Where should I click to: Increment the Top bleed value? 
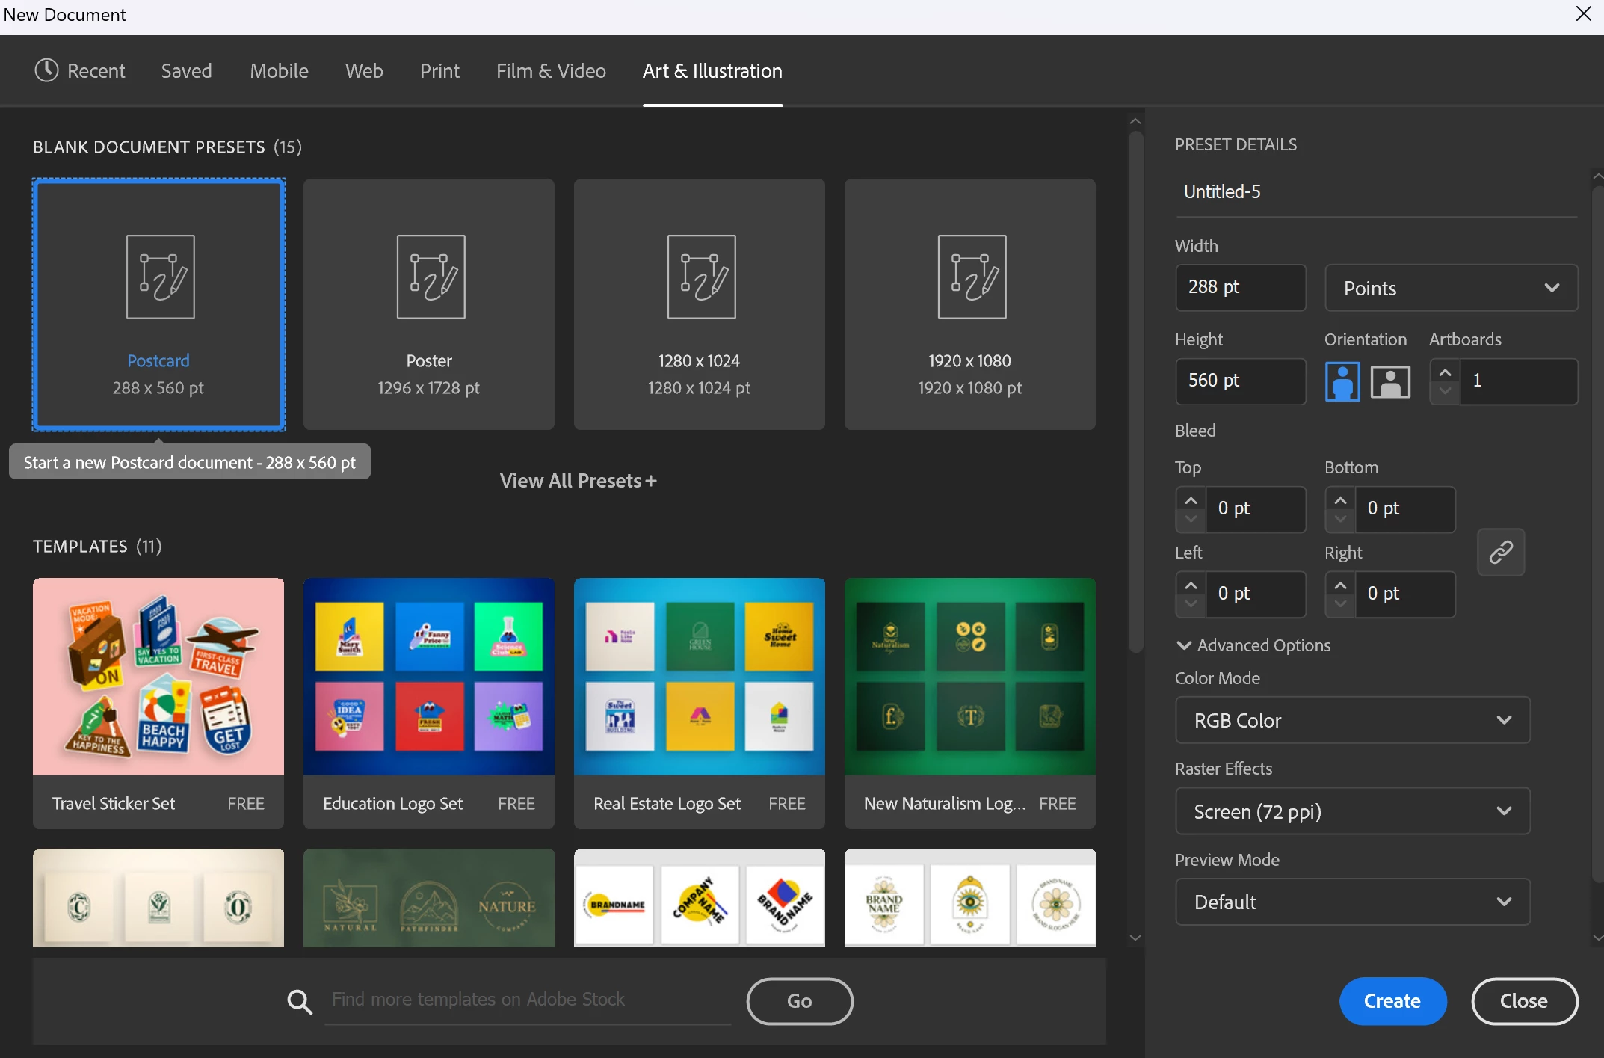click(1191, 500)
